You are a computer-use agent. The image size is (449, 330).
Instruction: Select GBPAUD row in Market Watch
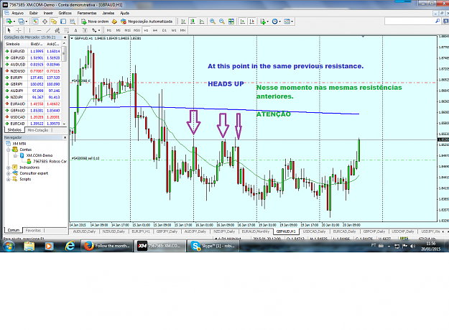click(33, 111)
